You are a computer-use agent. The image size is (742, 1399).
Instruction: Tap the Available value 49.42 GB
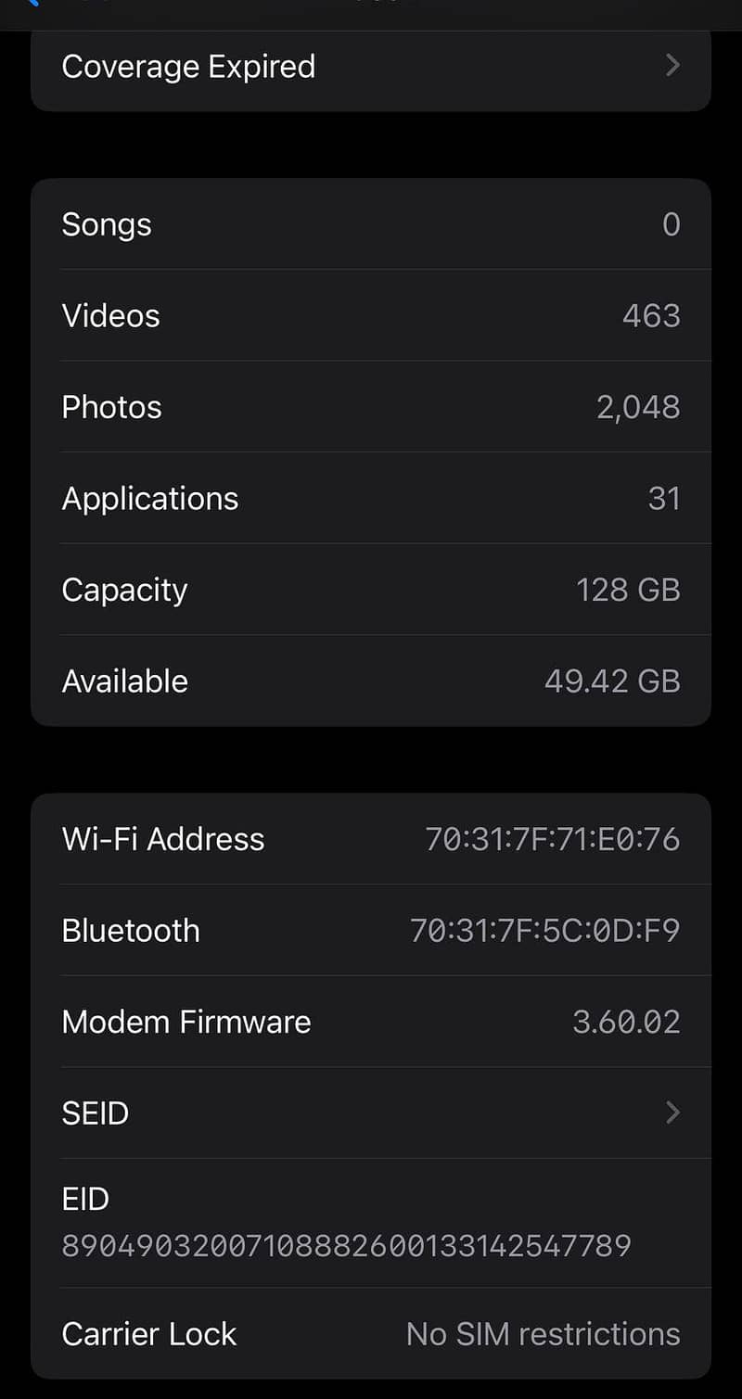click(x=612, y=681)
